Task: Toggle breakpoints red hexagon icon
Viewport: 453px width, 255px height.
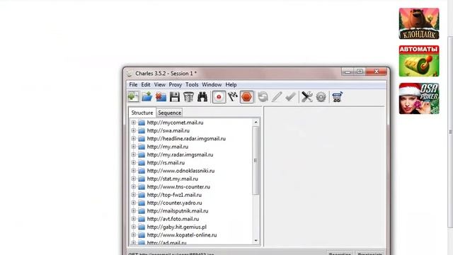Action: 247,97
